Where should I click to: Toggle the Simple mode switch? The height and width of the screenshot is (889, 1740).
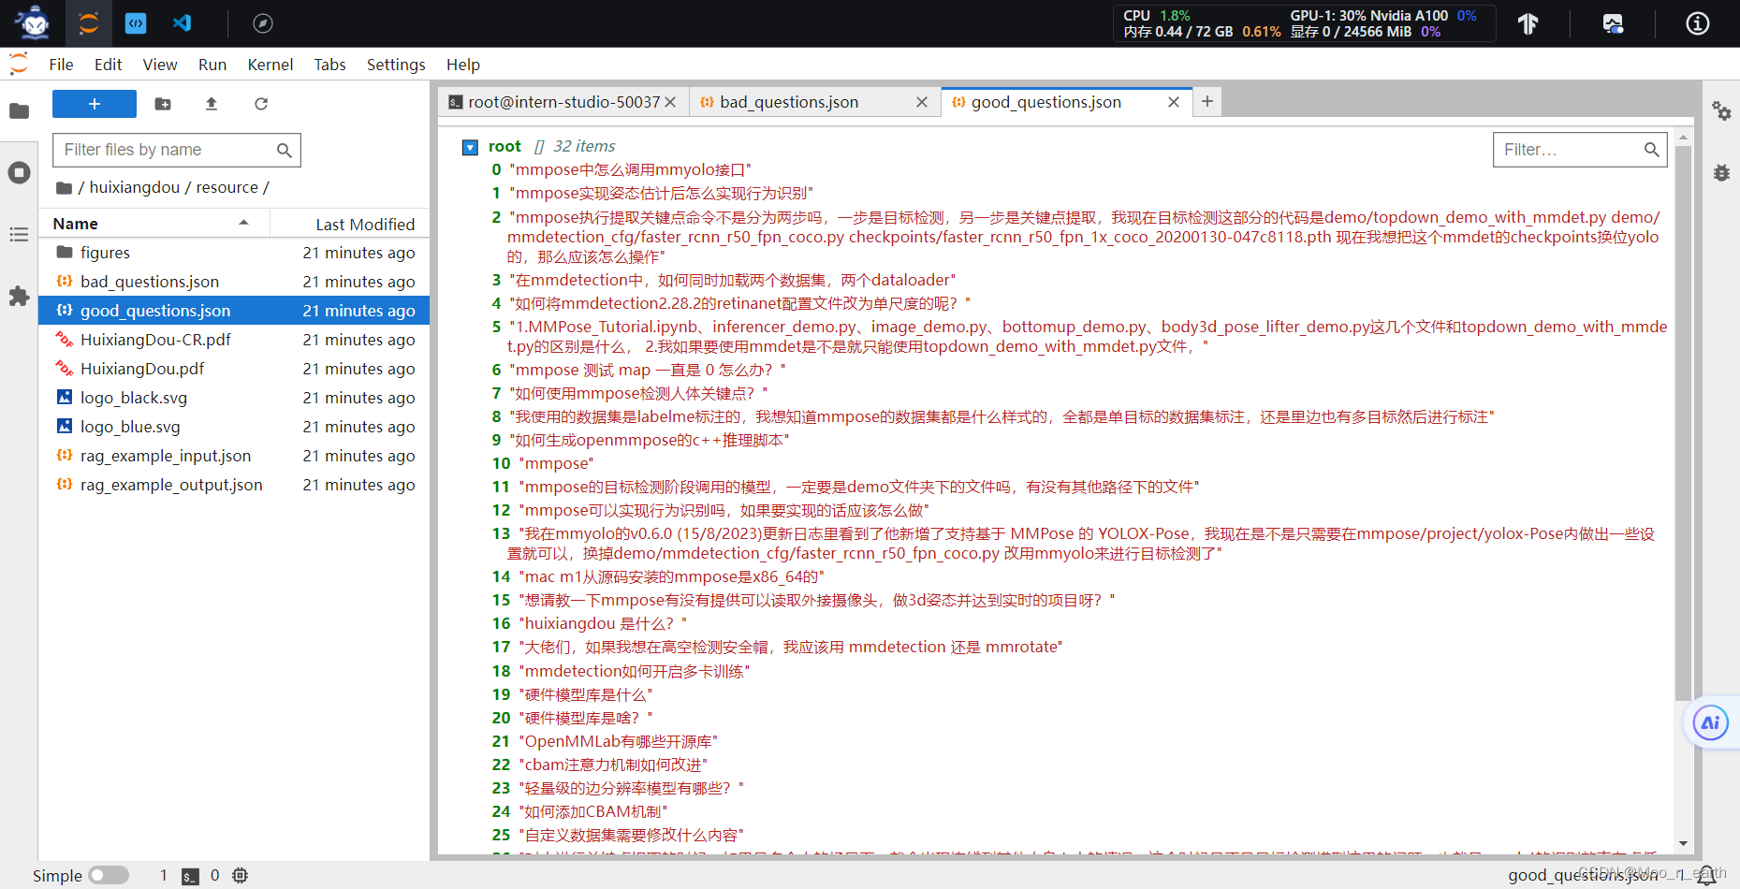tap(109, 875)
